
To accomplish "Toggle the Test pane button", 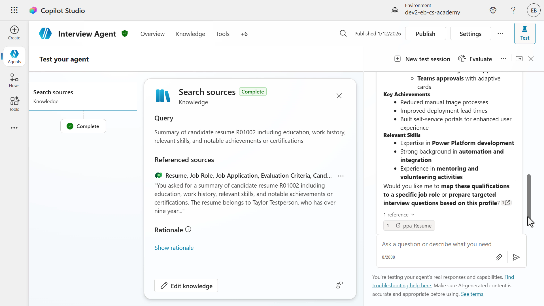I will (x=524, y=33).
